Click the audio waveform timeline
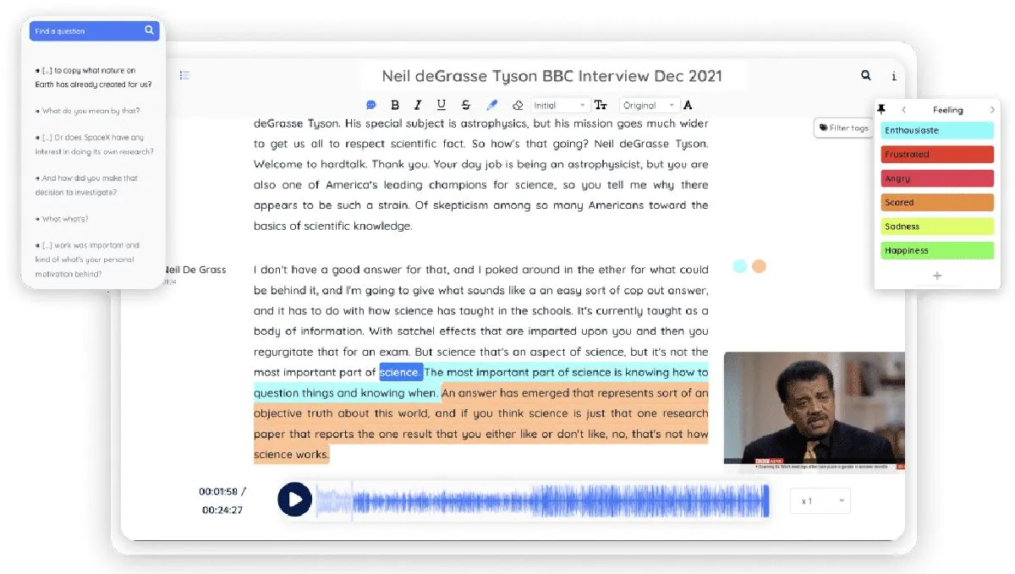1015x574 pixels. pos(542,500)
